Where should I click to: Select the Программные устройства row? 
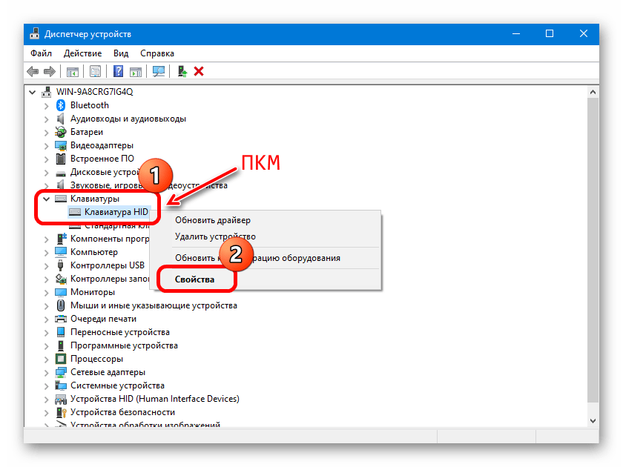click(x=124, y=345)
